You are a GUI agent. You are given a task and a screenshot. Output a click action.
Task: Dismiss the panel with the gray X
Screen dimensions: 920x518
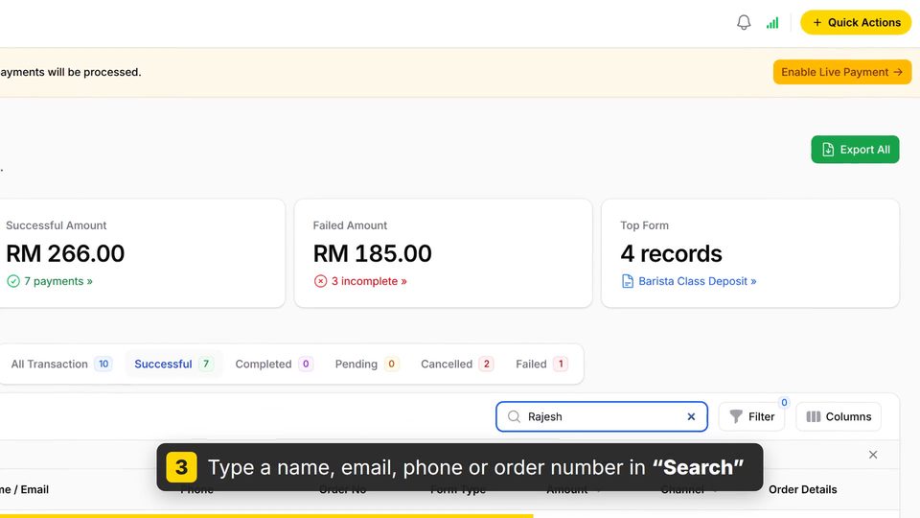pos(873,455)
